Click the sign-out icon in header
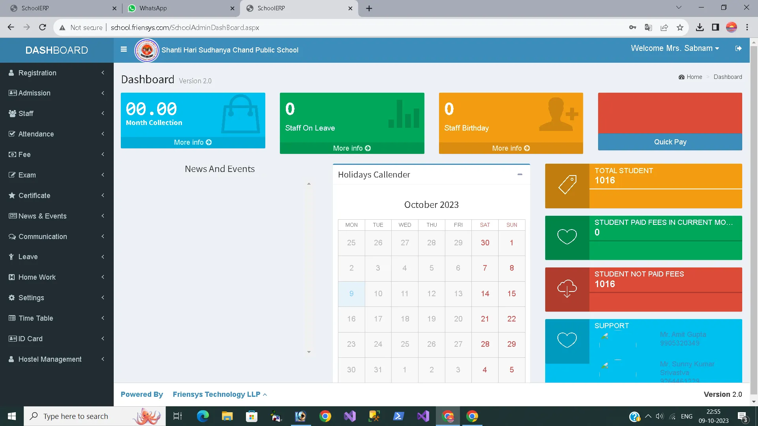 point(738,48)
